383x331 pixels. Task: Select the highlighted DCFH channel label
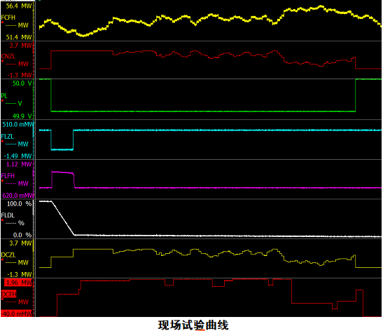coord(8,295)
